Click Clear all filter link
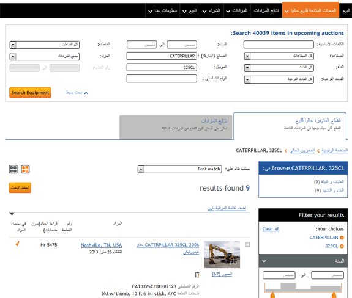 271,229
